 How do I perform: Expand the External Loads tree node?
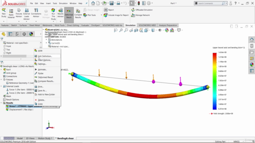[2, 86]
